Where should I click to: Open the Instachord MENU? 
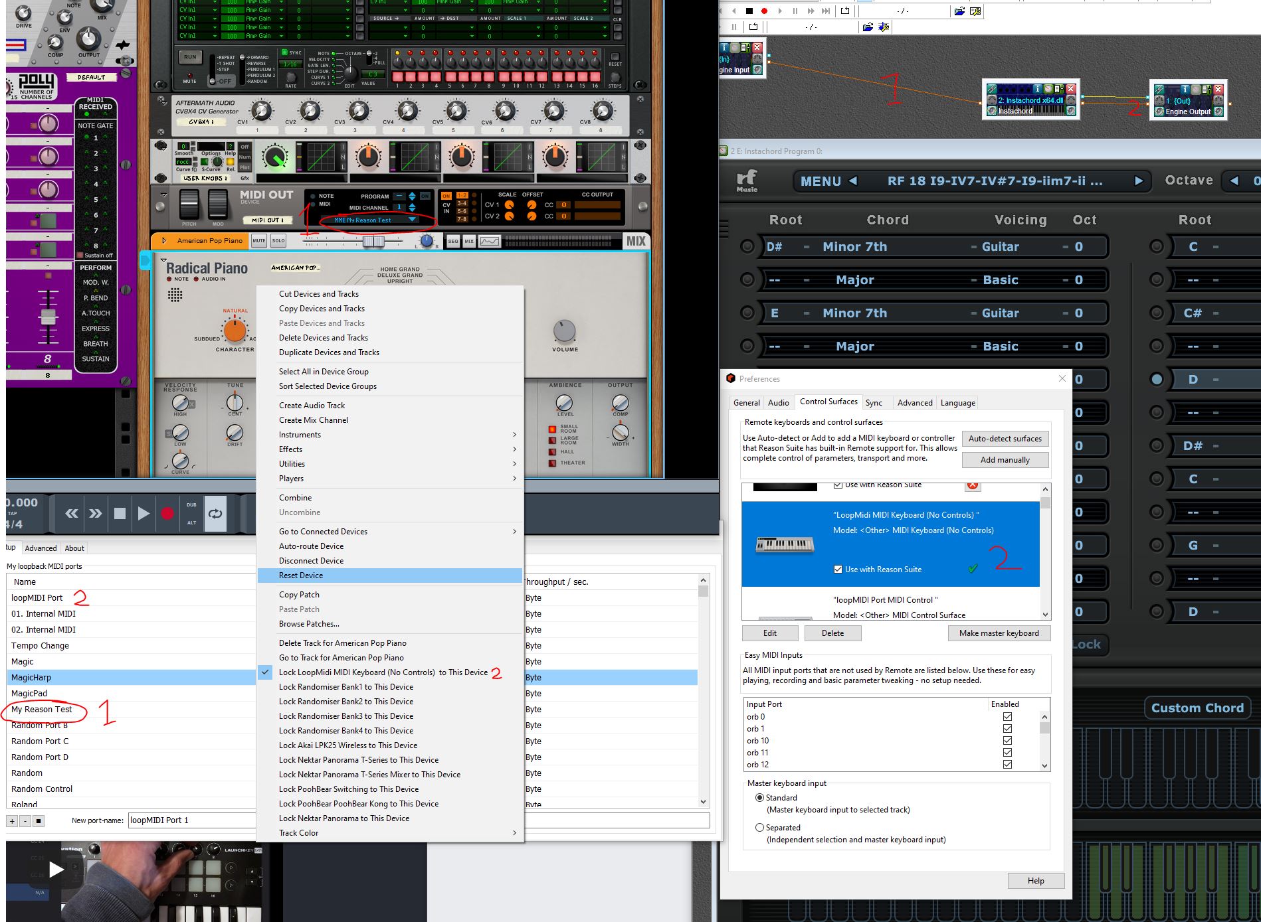pyautogui.click(x=821, y=181)
